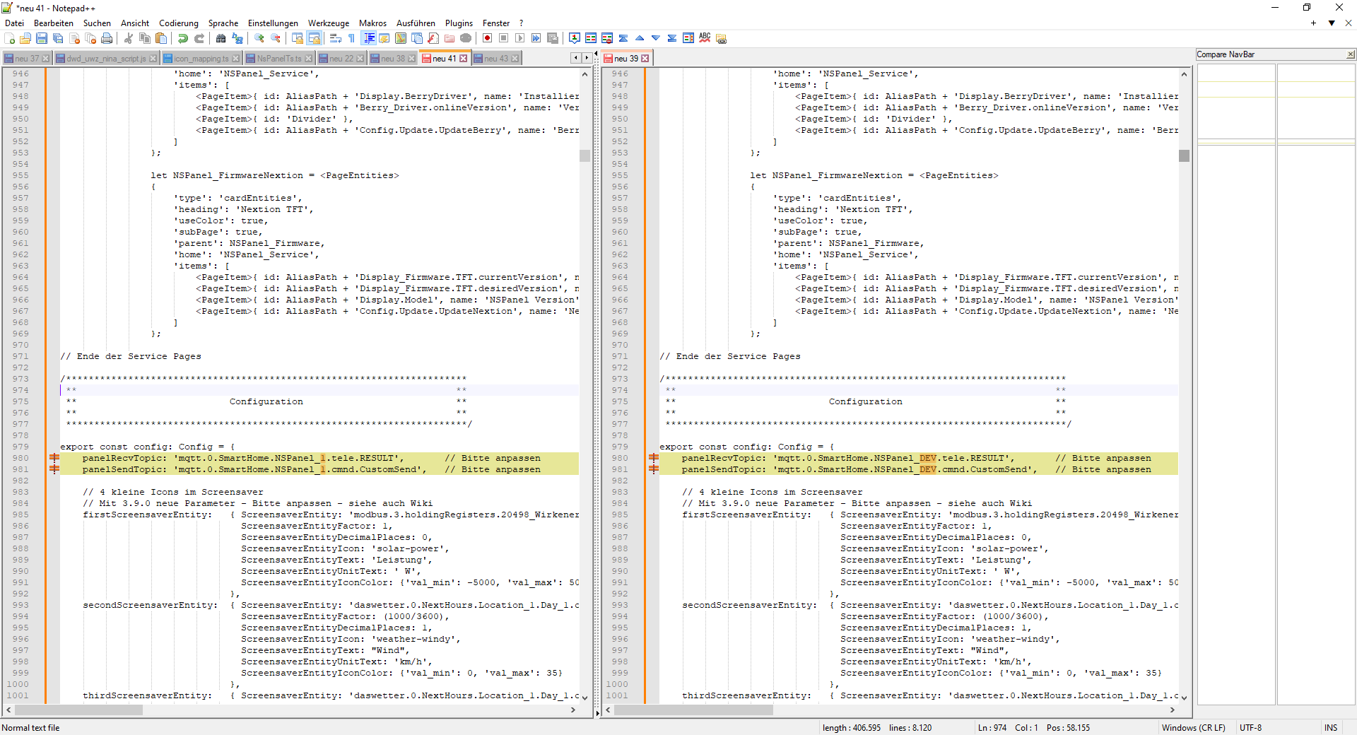Copy selection with the Copy toolbar icon
Image resolution: width=1357 pixels, height=735 pixels.
145,38
